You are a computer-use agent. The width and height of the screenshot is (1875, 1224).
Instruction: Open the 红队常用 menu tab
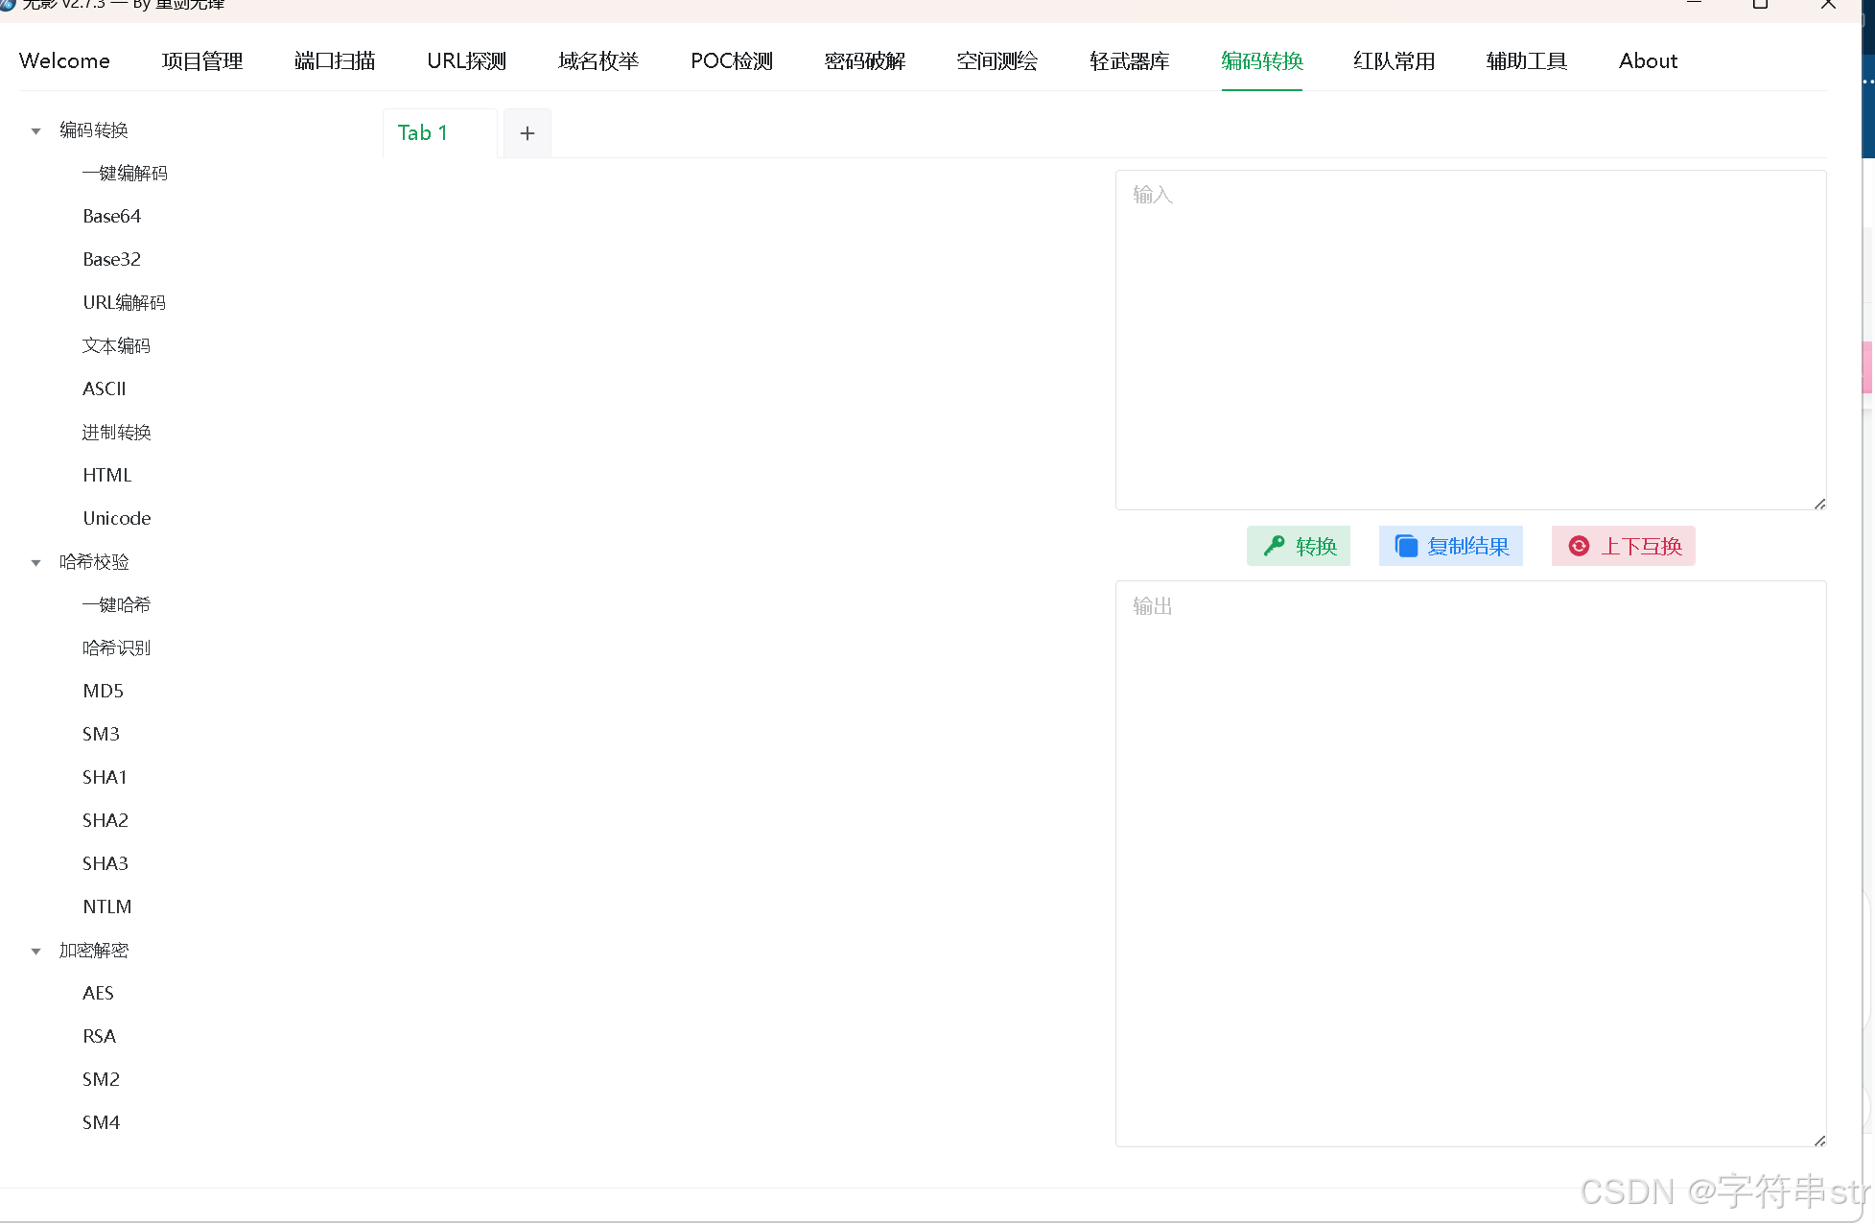coord(1394,61)
